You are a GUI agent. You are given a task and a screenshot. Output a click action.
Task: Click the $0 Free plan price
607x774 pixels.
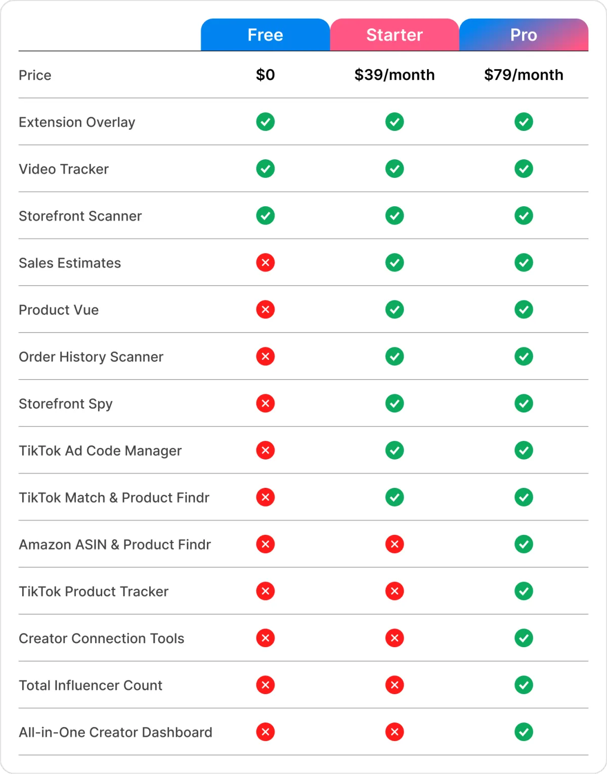coord(265,75)
